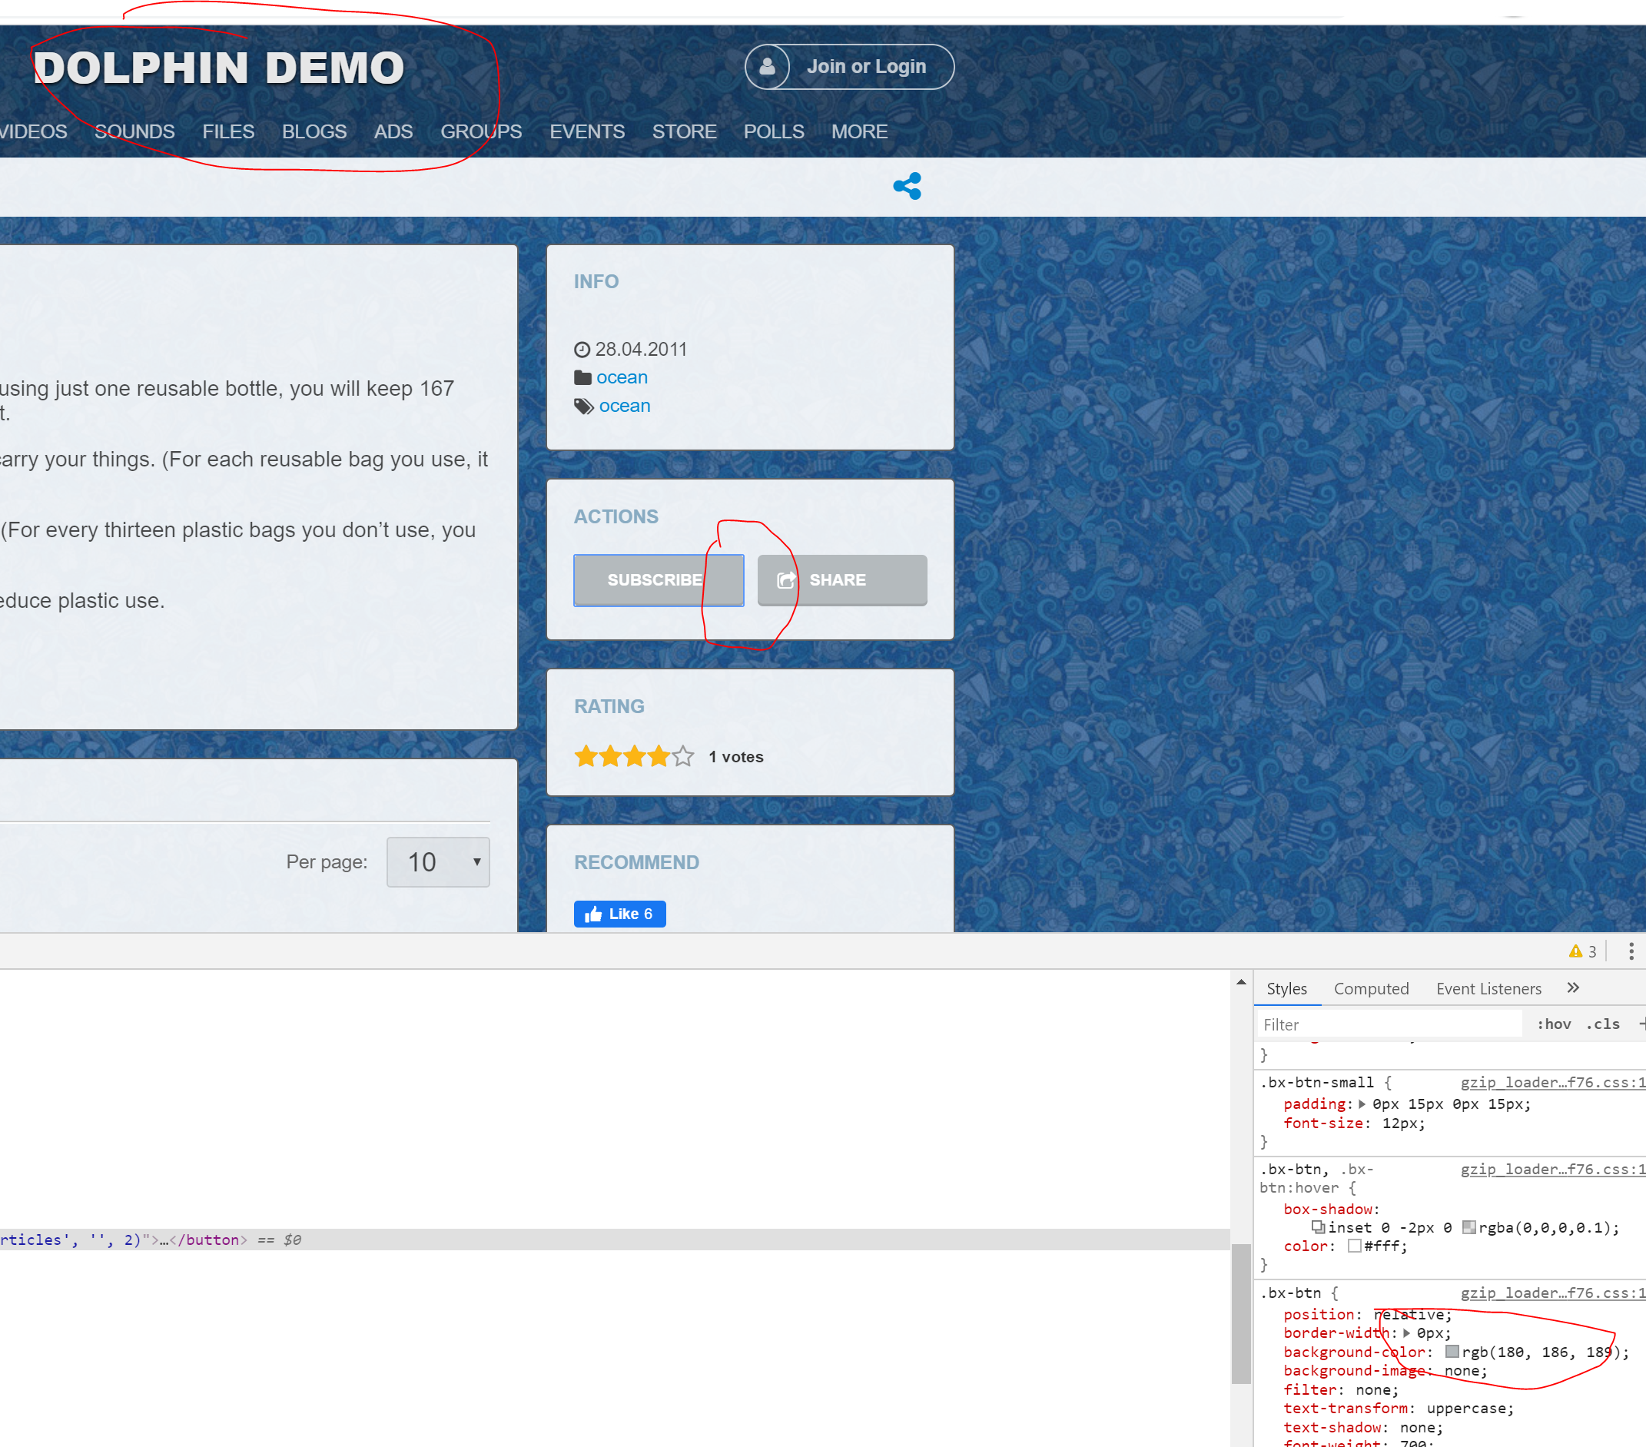This screenshot has height=1447, width=1646.
Task: Expand the padding shorthand triangle
Action: point(1362,1104)
